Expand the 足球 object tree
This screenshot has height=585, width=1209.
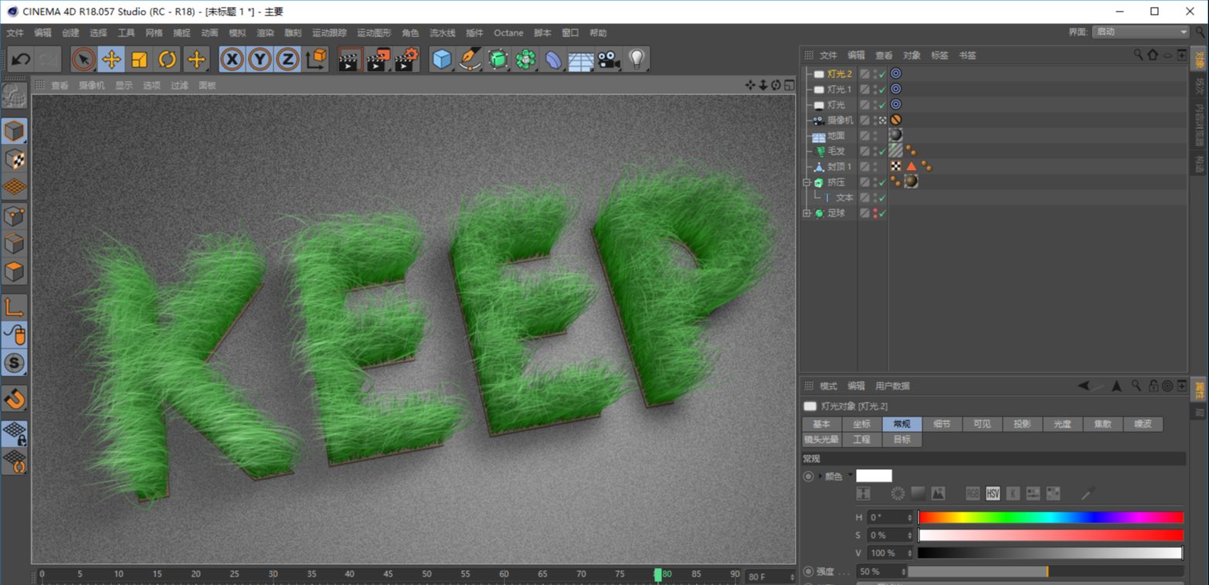click(x=807, y=213)
